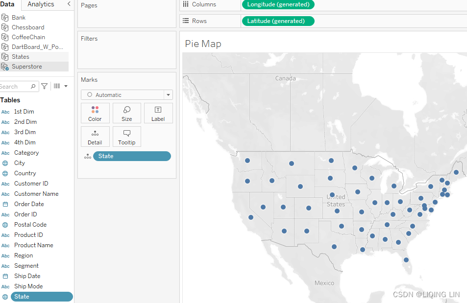
Task: Click the Pie Map sheet title
Action: [x=203, y=44]
